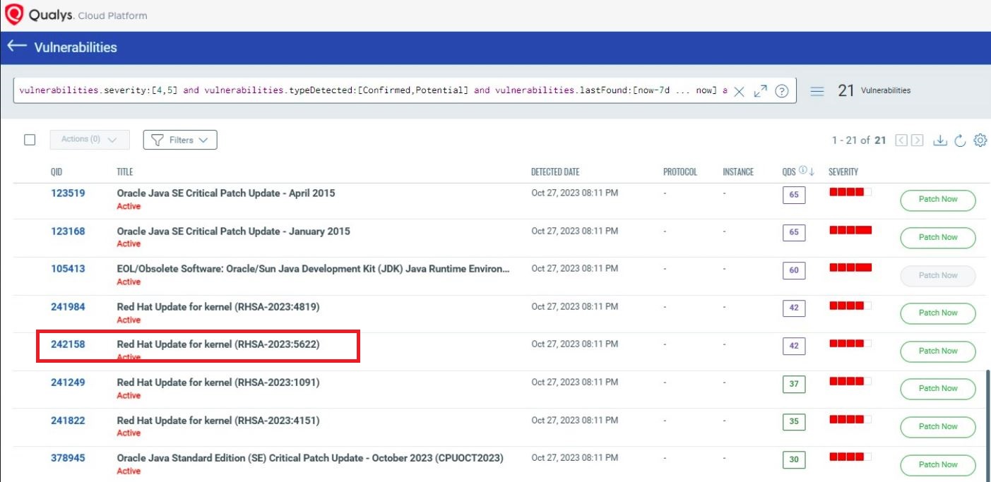Open the Actions (0) dropdown

click(x=90, y=140)
